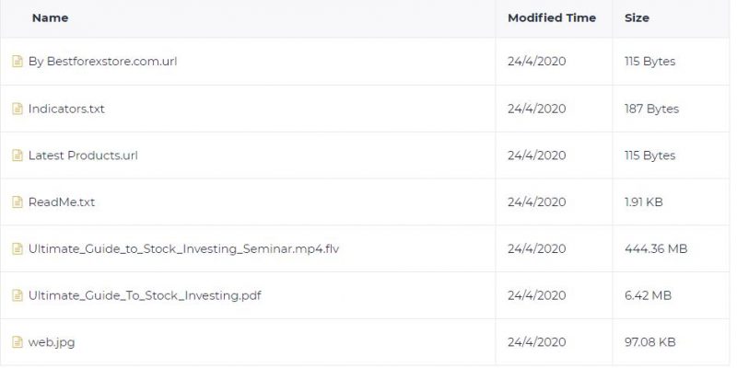Sort by the Name column header
This screenshot has height=368, width=737.
pyautogui.click(x=51, y=17)
